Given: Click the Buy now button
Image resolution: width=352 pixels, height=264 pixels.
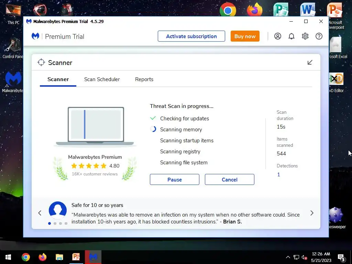Looking at the screenshot, I should [x=245, y=36].
